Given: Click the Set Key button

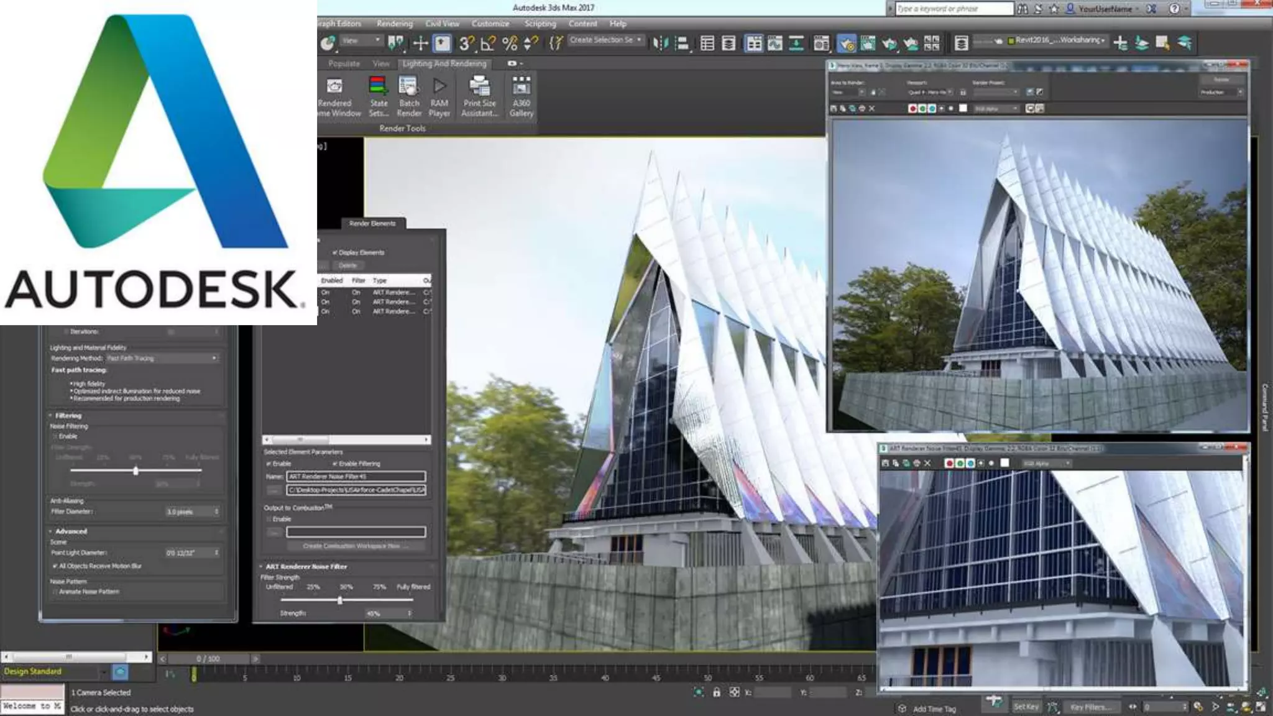Looking at the screenshot, I should 1026,707.
